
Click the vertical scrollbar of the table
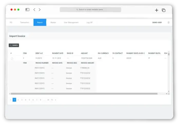tap(169, 72)
